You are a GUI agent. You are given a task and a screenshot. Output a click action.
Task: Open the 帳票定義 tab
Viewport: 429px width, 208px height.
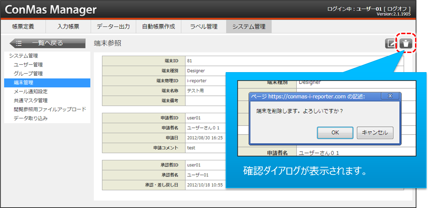[x=23, y=26]
